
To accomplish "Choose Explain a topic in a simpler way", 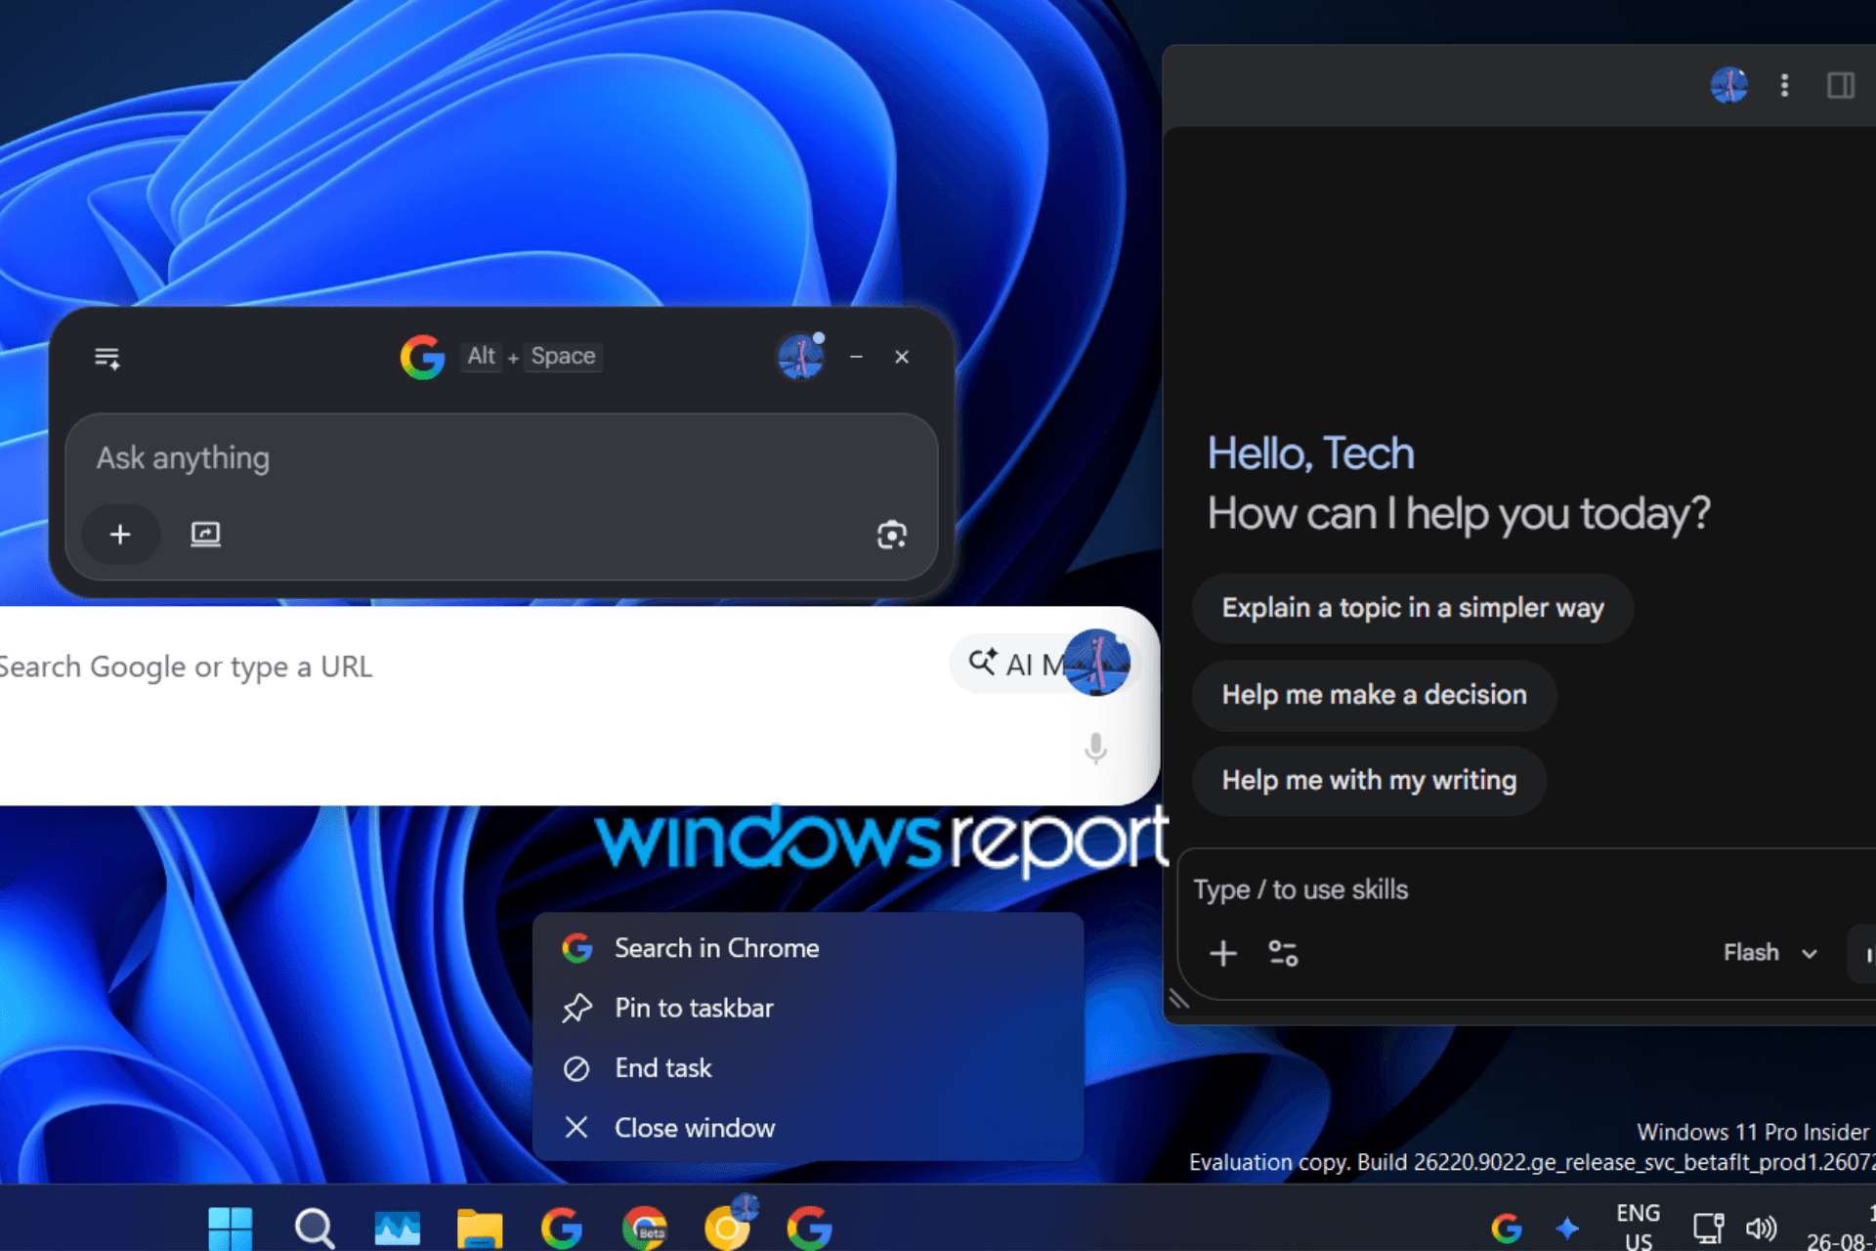I will [1412, 608].
